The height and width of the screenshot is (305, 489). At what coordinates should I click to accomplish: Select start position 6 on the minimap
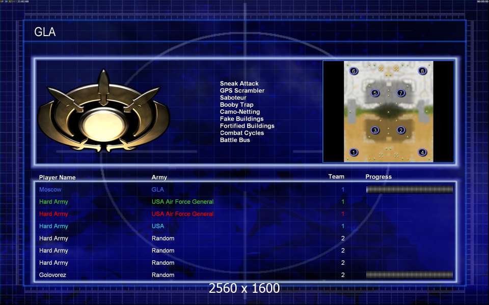(x=354, y=71)
